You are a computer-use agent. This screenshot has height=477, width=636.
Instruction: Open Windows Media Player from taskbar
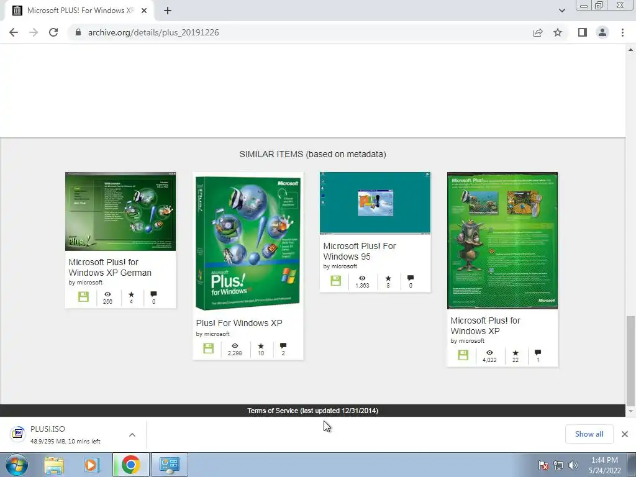(x=91, y=465)
